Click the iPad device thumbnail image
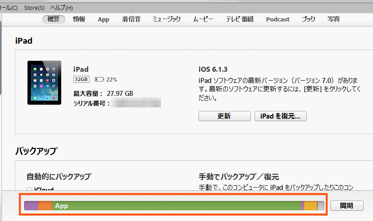Image resolution: width=373 pixels, height=221 pixels. click(x=44, y=82)
